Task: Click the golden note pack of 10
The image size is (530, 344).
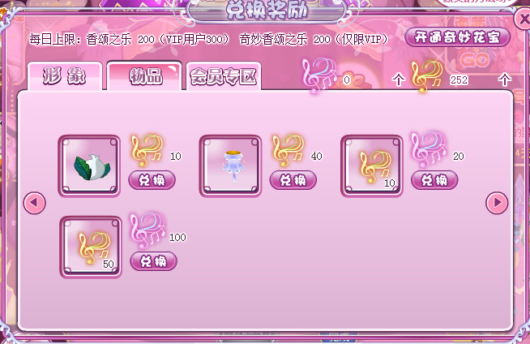Action: pyautogui.click(x=372, y=166)
